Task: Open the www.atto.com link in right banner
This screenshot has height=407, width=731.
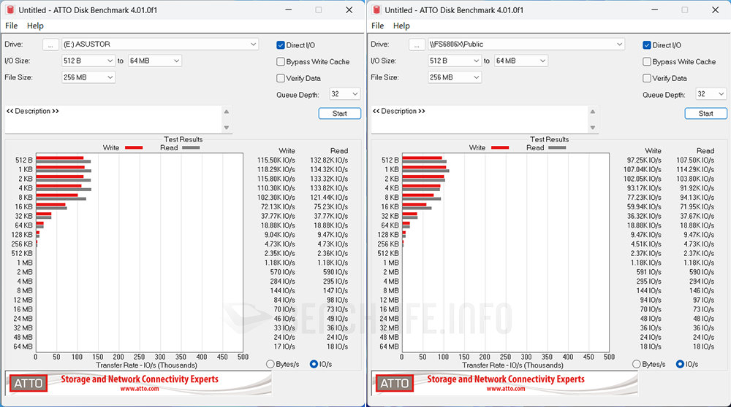Action: click(506, 389)
